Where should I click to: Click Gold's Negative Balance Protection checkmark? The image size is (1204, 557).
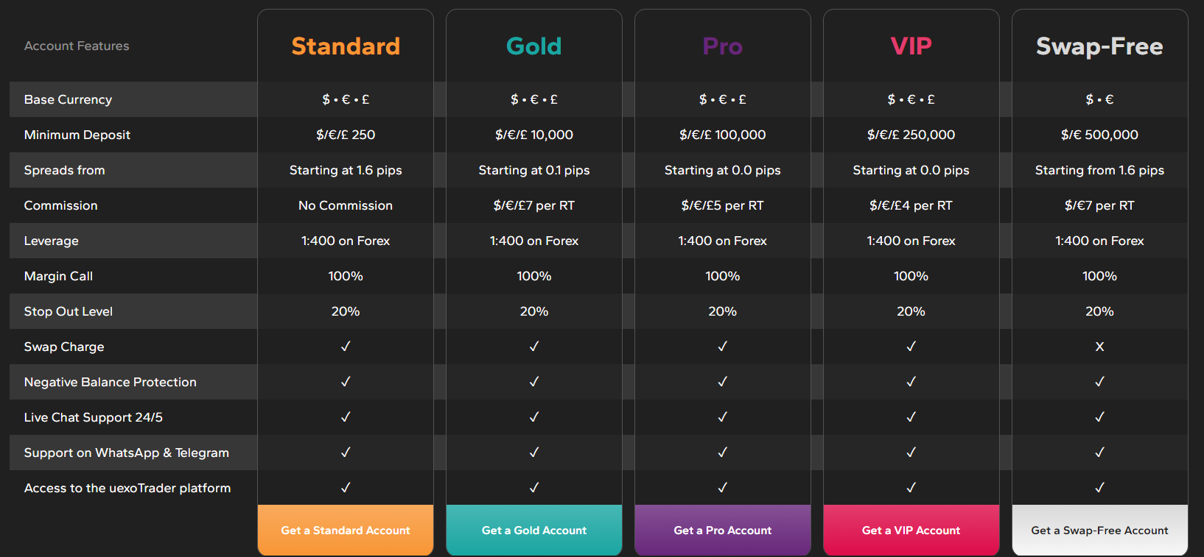(534, 382)
